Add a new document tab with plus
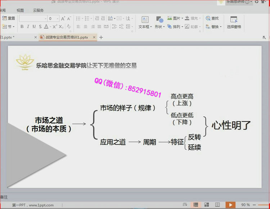Screen dimensions: 270x209 (x=101, y=37)
